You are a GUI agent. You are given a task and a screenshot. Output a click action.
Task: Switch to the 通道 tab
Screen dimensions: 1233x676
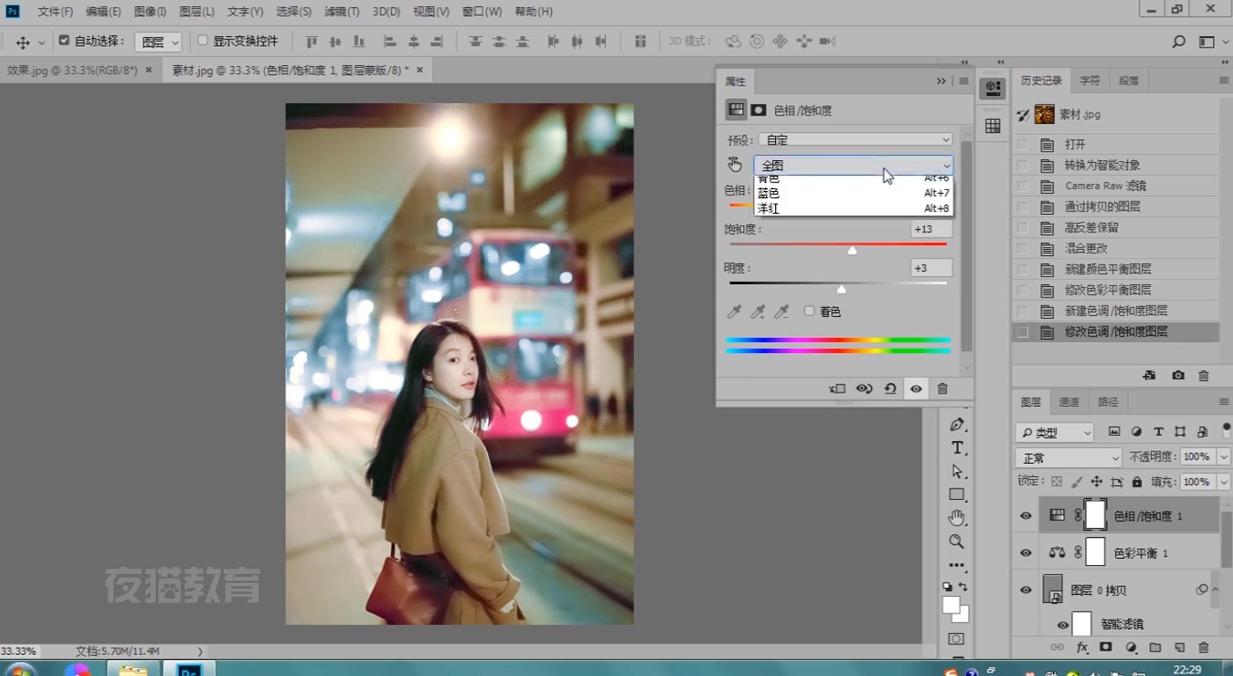coord(1068,402)
